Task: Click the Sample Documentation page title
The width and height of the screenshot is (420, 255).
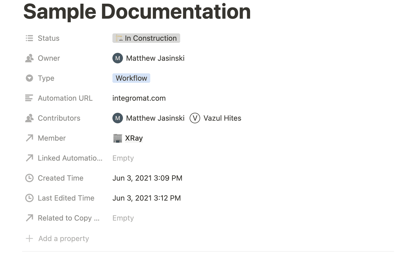Action: pos(137,12)
